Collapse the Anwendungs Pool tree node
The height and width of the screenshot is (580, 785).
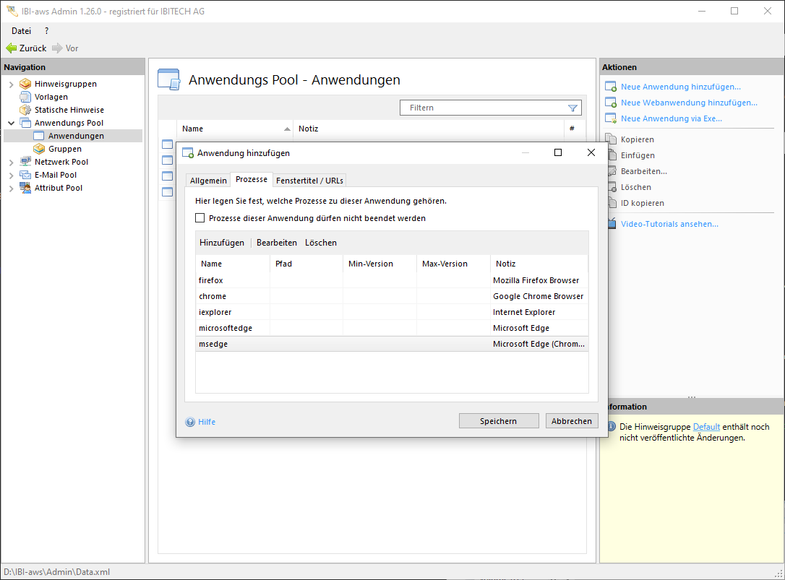pyautogui.click(x=12, y=124)
